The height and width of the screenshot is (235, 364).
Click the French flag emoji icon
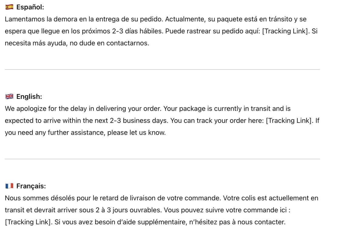point(9,186)
